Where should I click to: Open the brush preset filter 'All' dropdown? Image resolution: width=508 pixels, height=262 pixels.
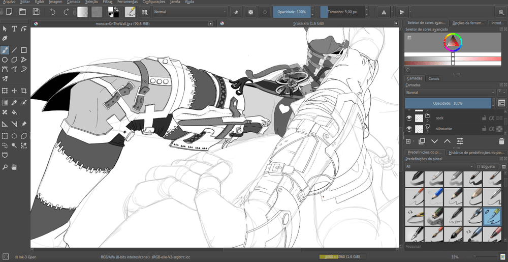pos(439,166)
